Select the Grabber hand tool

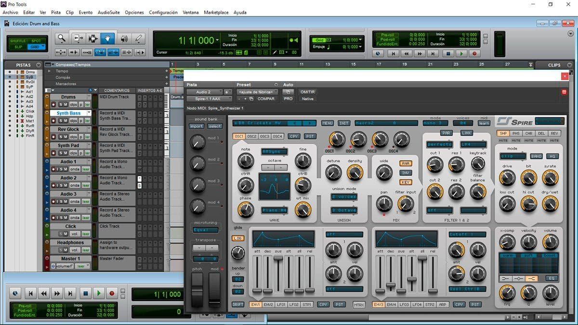pos(108,39)
